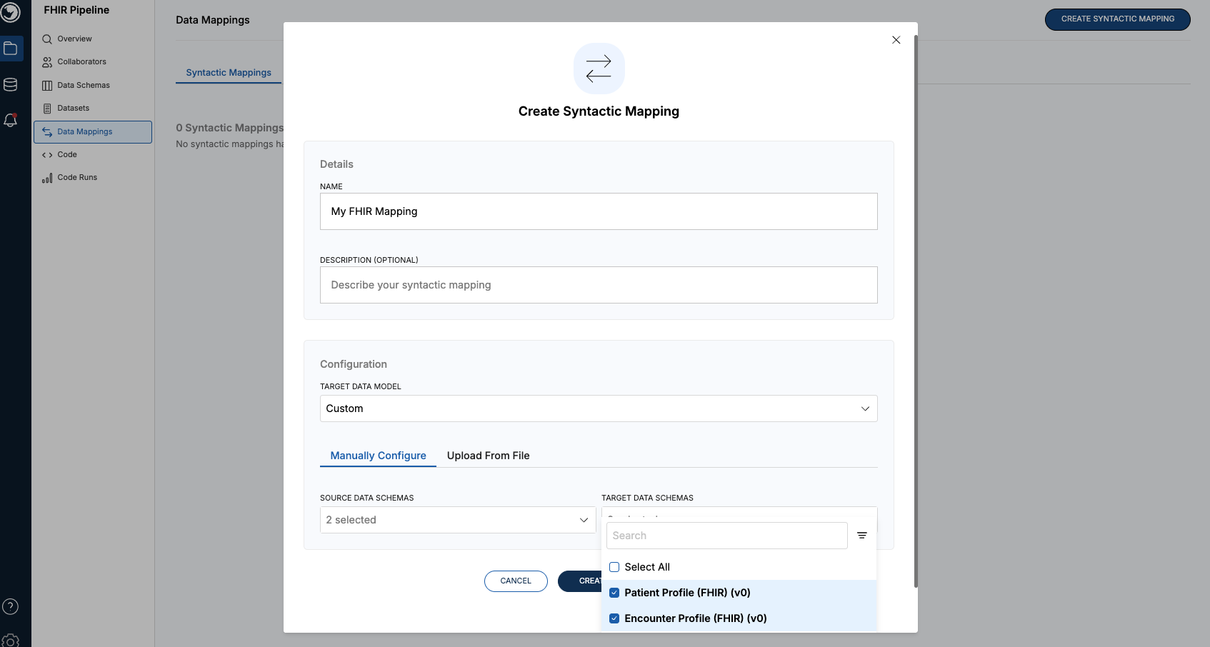Click the app logo icon in left rail
Viewport: 1210px width, 647px height.
tap(10, 11)
